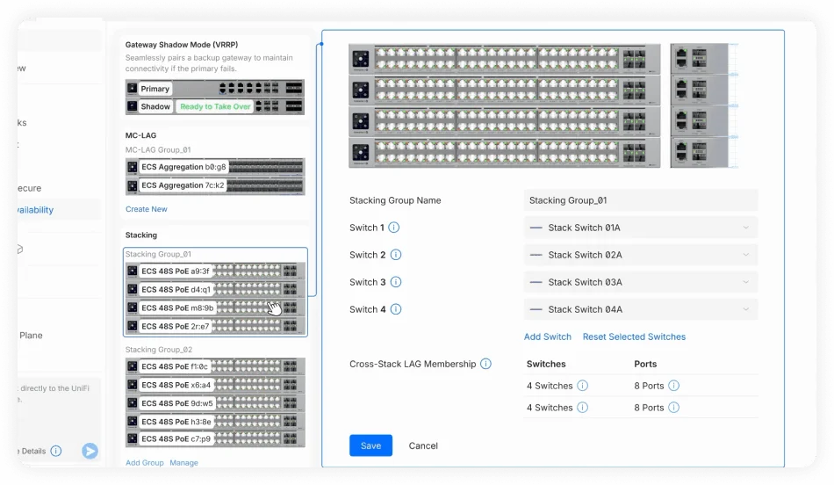Select ECS 48S PoE 2r:e7 switch
Image resolution: width=834 pixels, height=485 pixels.
(x=215, y=326)
